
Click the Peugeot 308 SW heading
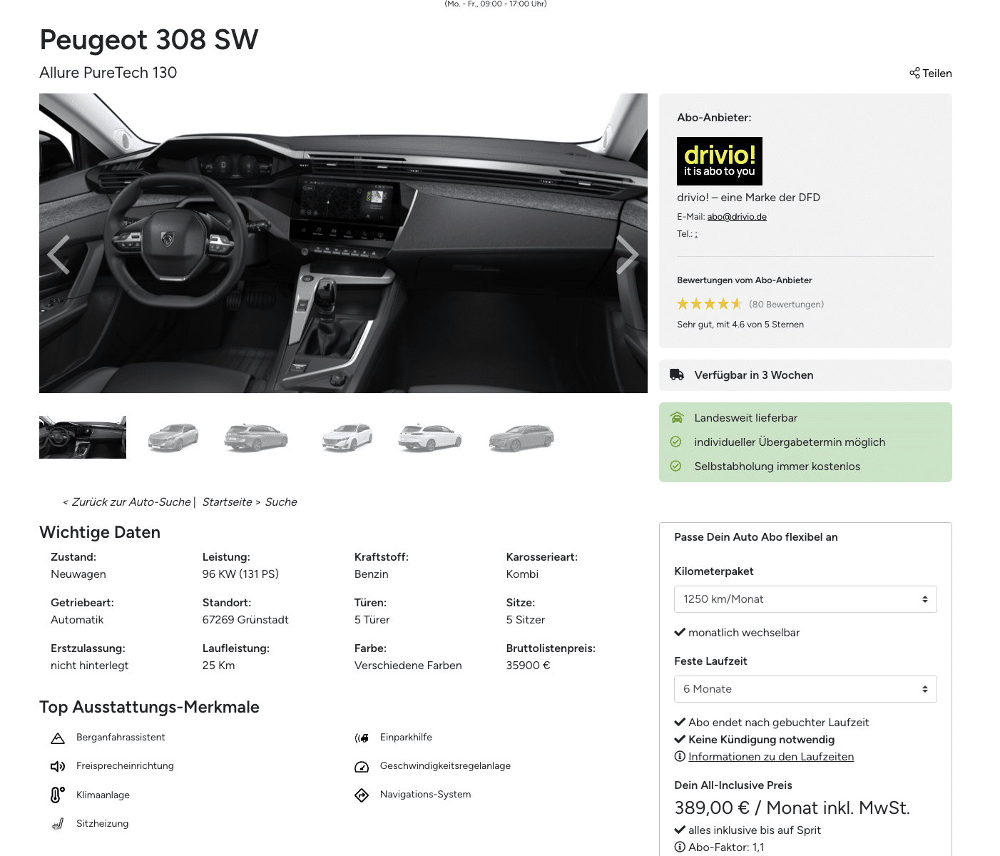click(x=149, y=40)
